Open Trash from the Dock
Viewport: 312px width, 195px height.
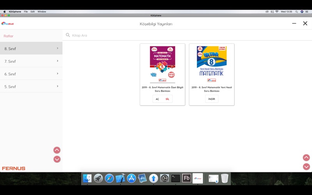[225, 178]
